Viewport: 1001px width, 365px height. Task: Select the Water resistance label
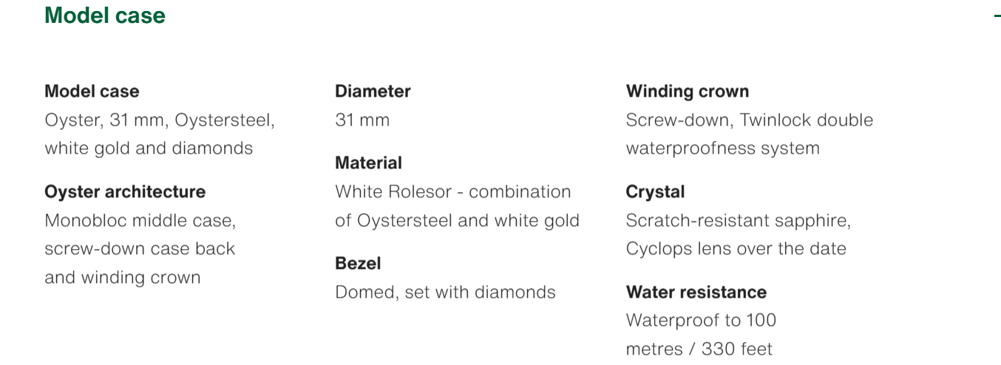point(696,293)
